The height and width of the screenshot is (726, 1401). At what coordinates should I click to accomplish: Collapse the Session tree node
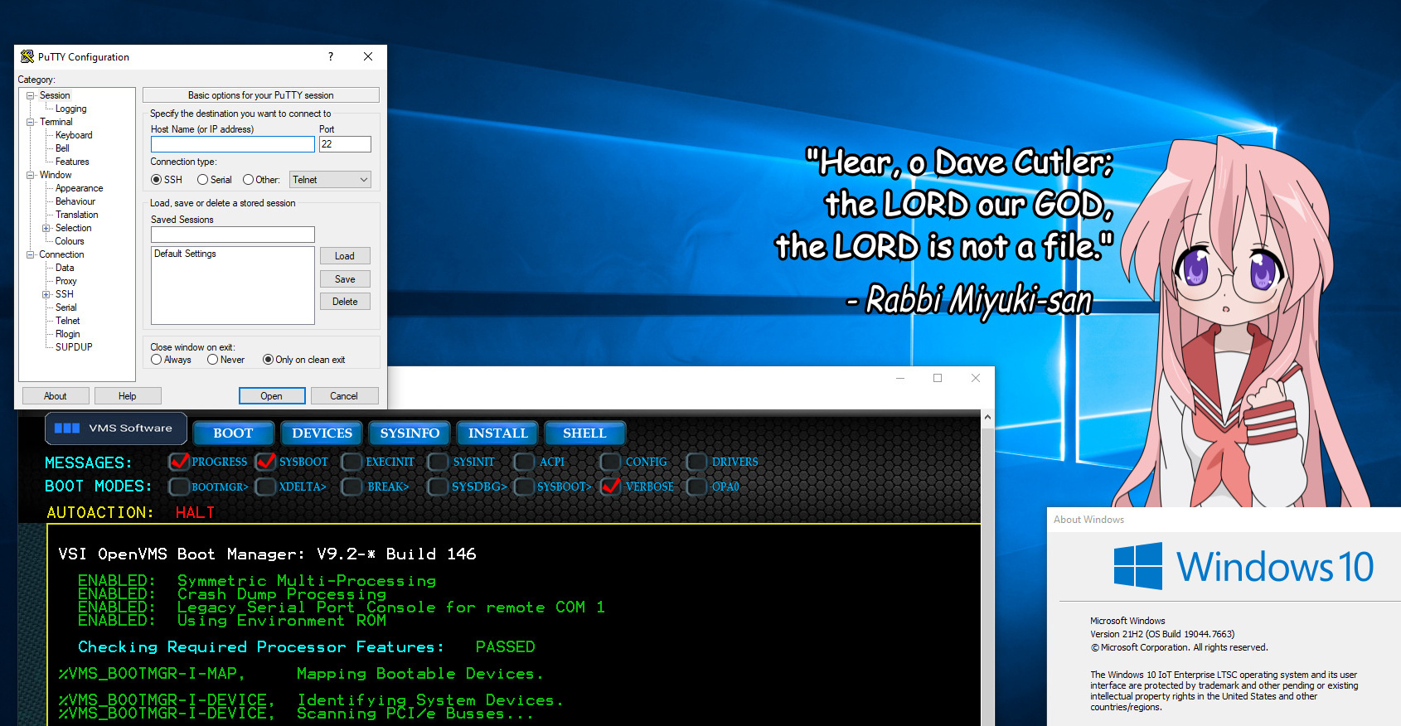31,95
